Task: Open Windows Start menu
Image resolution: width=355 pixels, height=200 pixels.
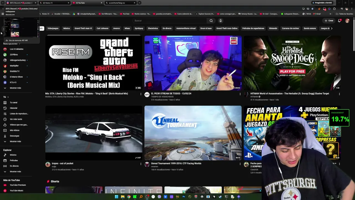Action: [116, 197]
